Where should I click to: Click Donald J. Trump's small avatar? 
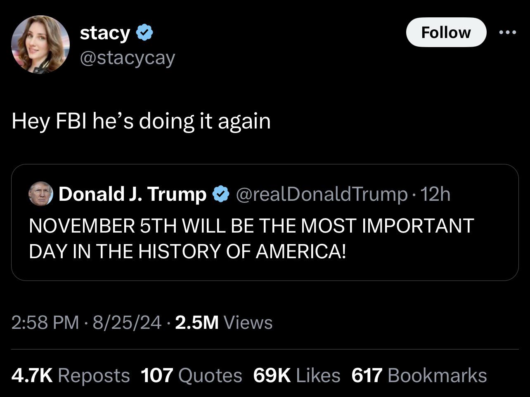pyautogui.click(x=40, y=194)
